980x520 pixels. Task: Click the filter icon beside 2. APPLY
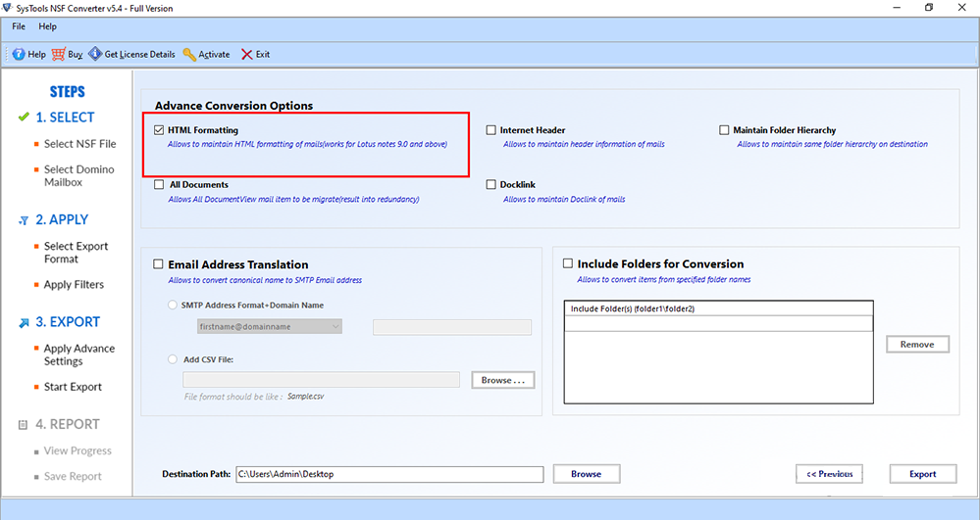point(24,220)
